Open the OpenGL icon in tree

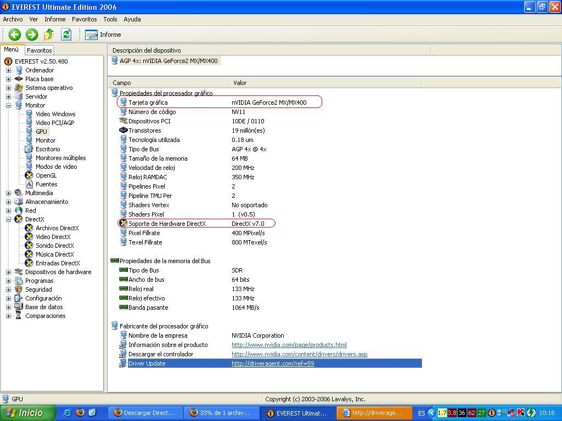[29, 175]
